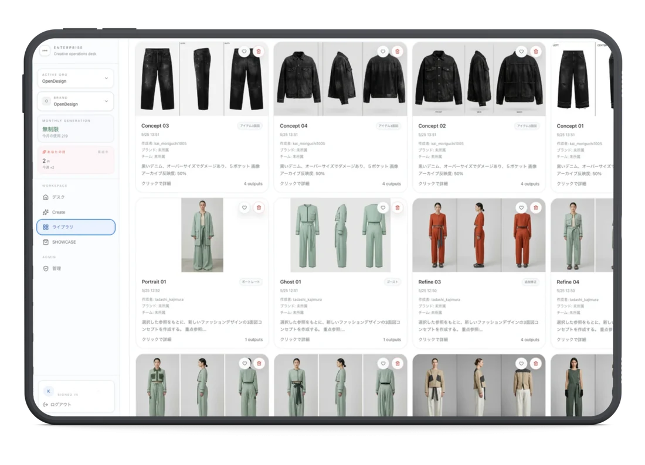
Task: Click クリックで詳細 on Portrait 01
Action: pos(157,340)
